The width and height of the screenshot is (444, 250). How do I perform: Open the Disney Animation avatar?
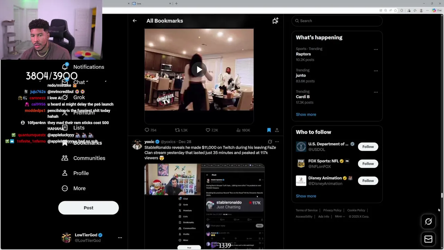point(301,181)
